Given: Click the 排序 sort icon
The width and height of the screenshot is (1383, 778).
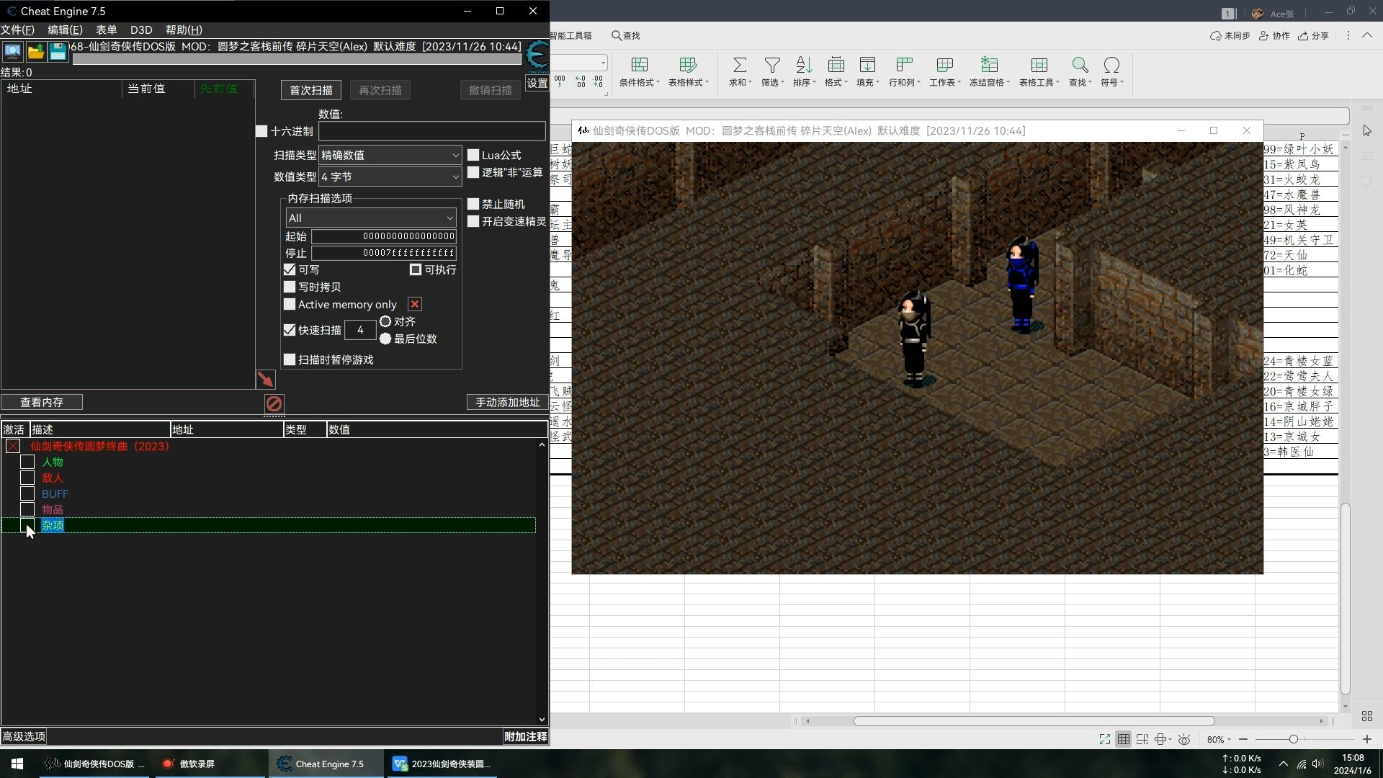Looking at the screenshot, I should coord(804,65).
